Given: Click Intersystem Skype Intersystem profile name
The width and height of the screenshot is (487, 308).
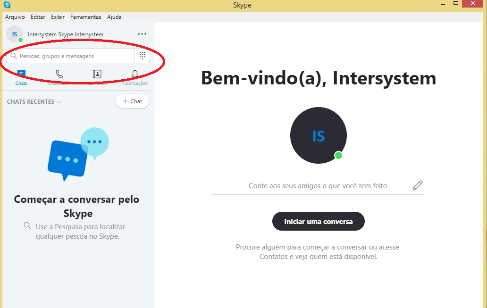Looking at the screenshot, I should [66, 34].
